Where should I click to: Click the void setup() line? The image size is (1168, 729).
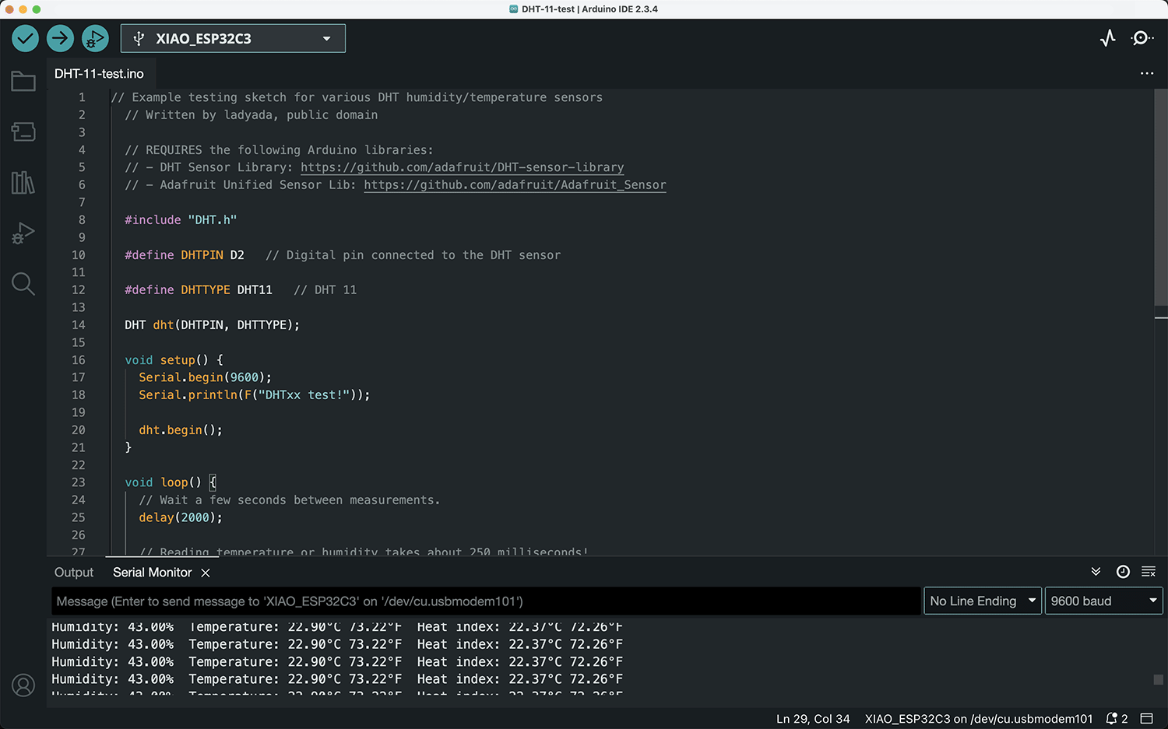[x=174, y=360]
